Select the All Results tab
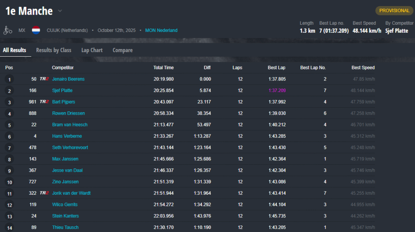The width and height of the screenshot is (415, 232). [15, 50]
